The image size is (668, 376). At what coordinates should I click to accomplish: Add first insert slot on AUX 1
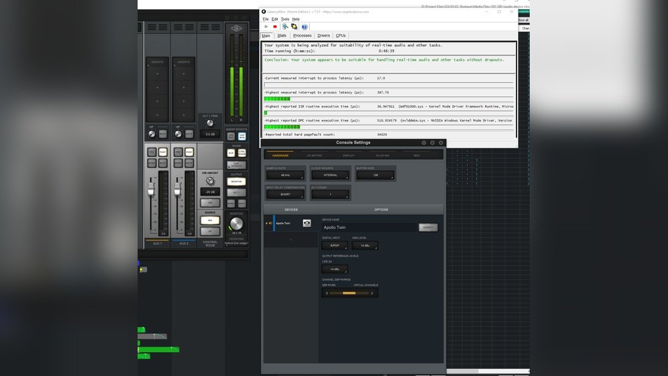tap(157, 73)
